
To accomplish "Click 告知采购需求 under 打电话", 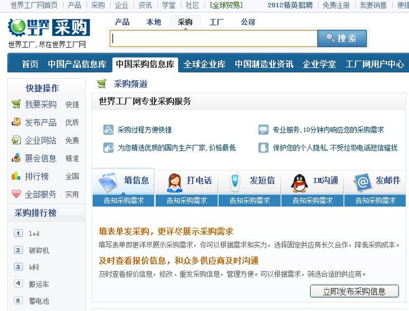I will [187, 200].
